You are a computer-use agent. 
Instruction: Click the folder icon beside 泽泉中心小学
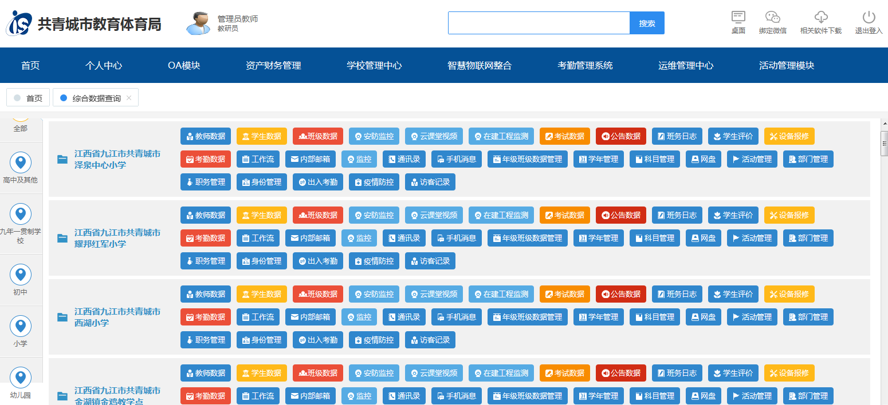pos(62,160)
